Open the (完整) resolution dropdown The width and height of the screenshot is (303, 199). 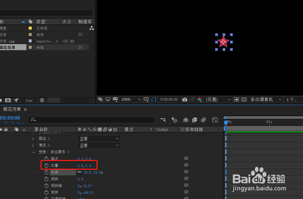point(218,99)
